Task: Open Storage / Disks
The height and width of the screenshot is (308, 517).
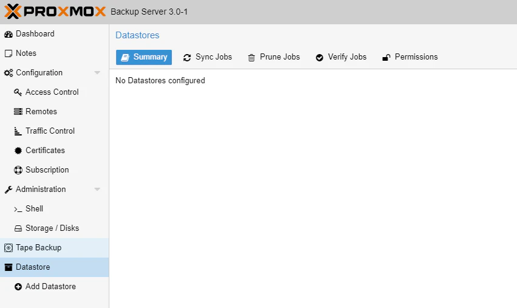Action: pos(55,228)
